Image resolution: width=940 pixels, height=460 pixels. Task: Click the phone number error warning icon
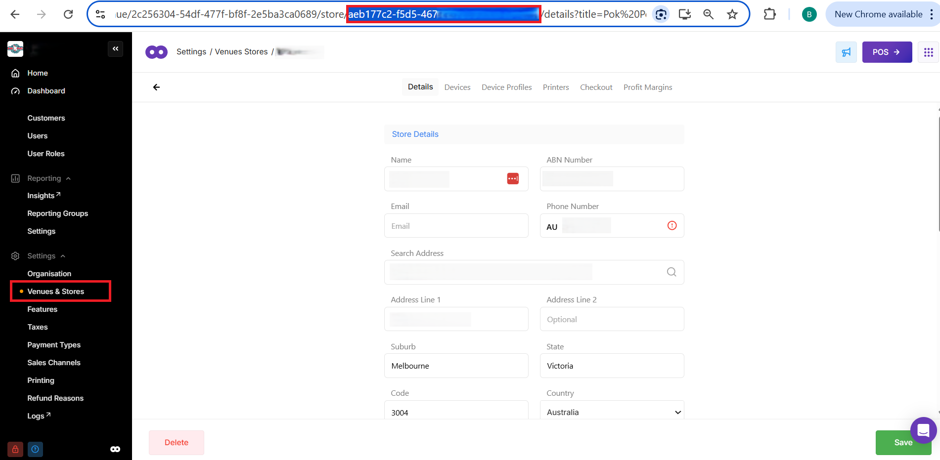pos(672,225)
